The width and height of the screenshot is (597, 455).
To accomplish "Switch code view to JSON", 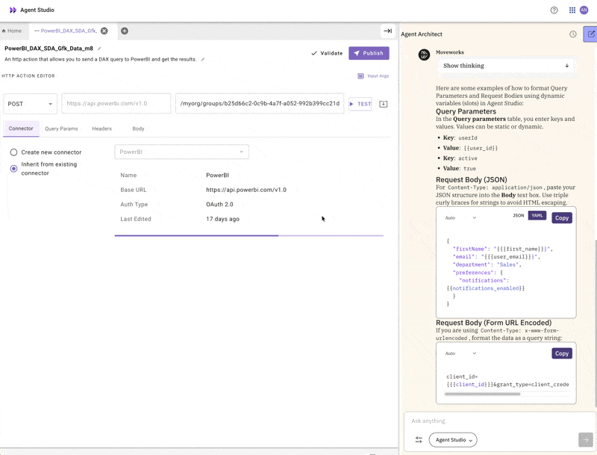I will coord(518,216).
